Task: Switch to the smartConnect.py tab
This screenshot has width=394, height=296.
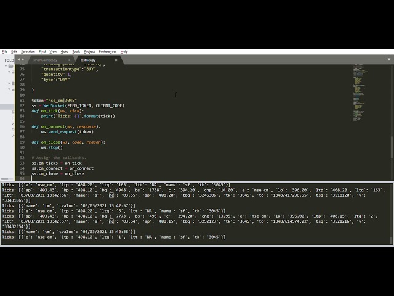Action: pos(45,60)
